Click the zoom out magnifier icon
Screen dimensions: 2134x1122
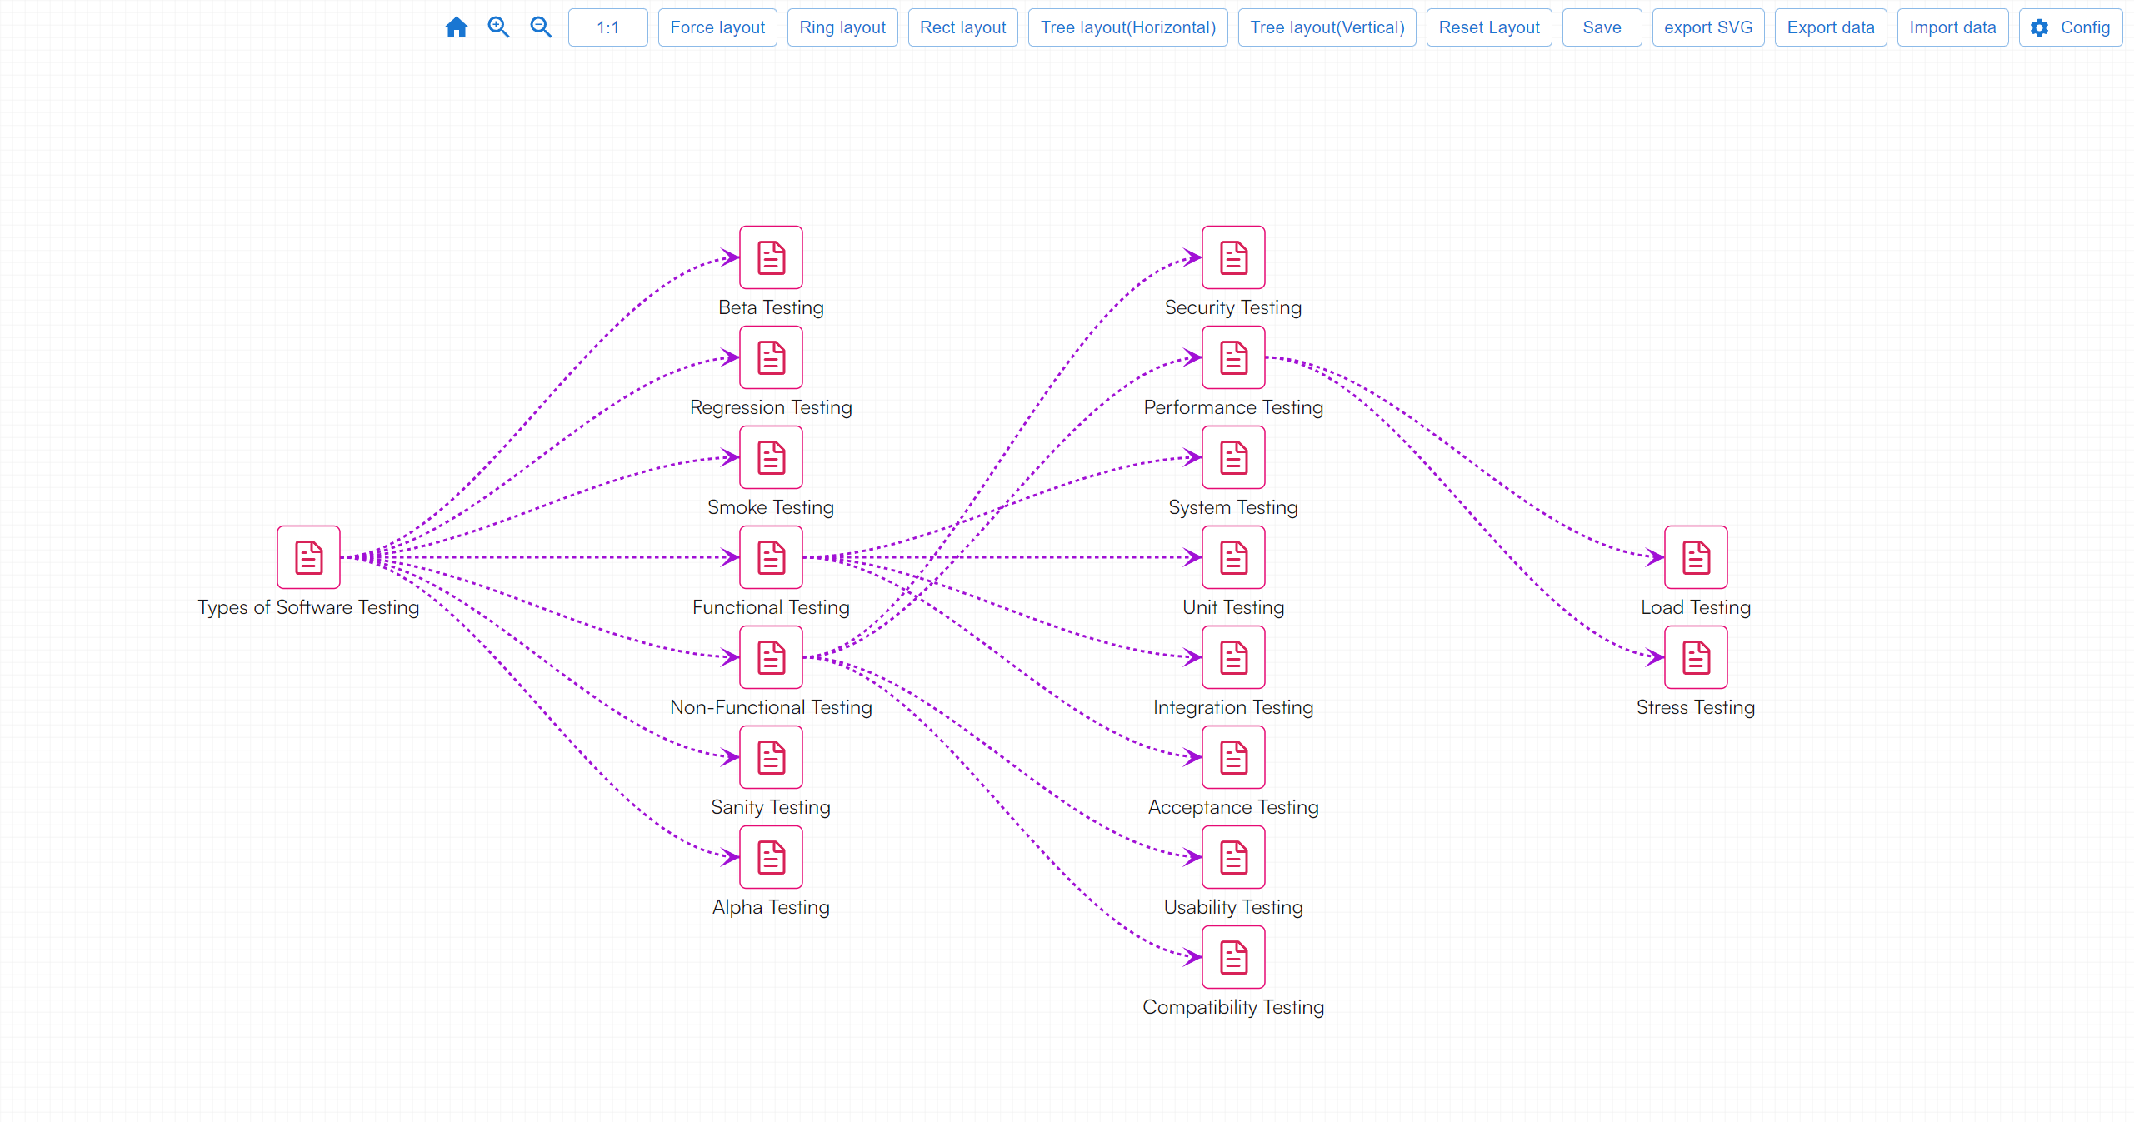click(541, 27)
